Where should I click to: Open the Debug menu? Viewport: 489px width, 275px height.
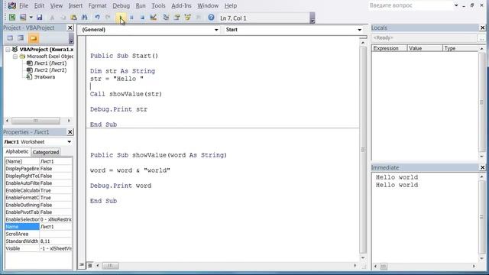point(121,5)
